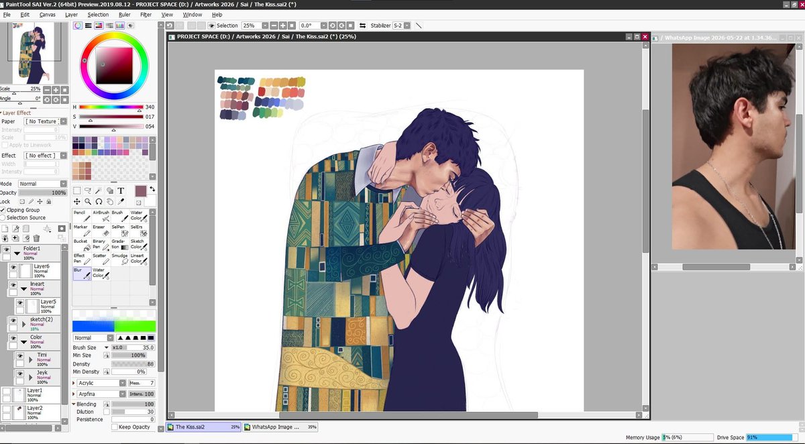This screenshot has height=444, width=805.
Task: Open the Ruler menu
Action: [125, 14]
